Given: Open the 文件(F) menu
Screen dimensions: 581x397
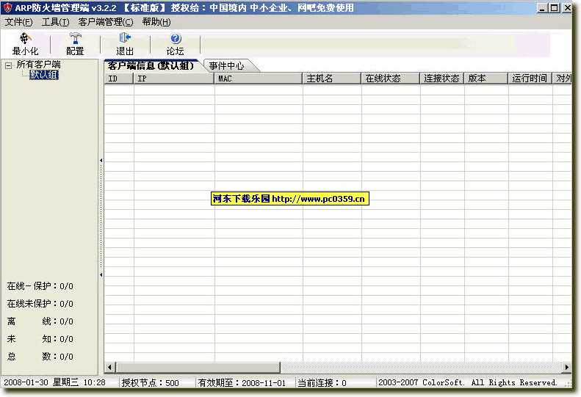Looking at the screenshot, I should [18, 22].
